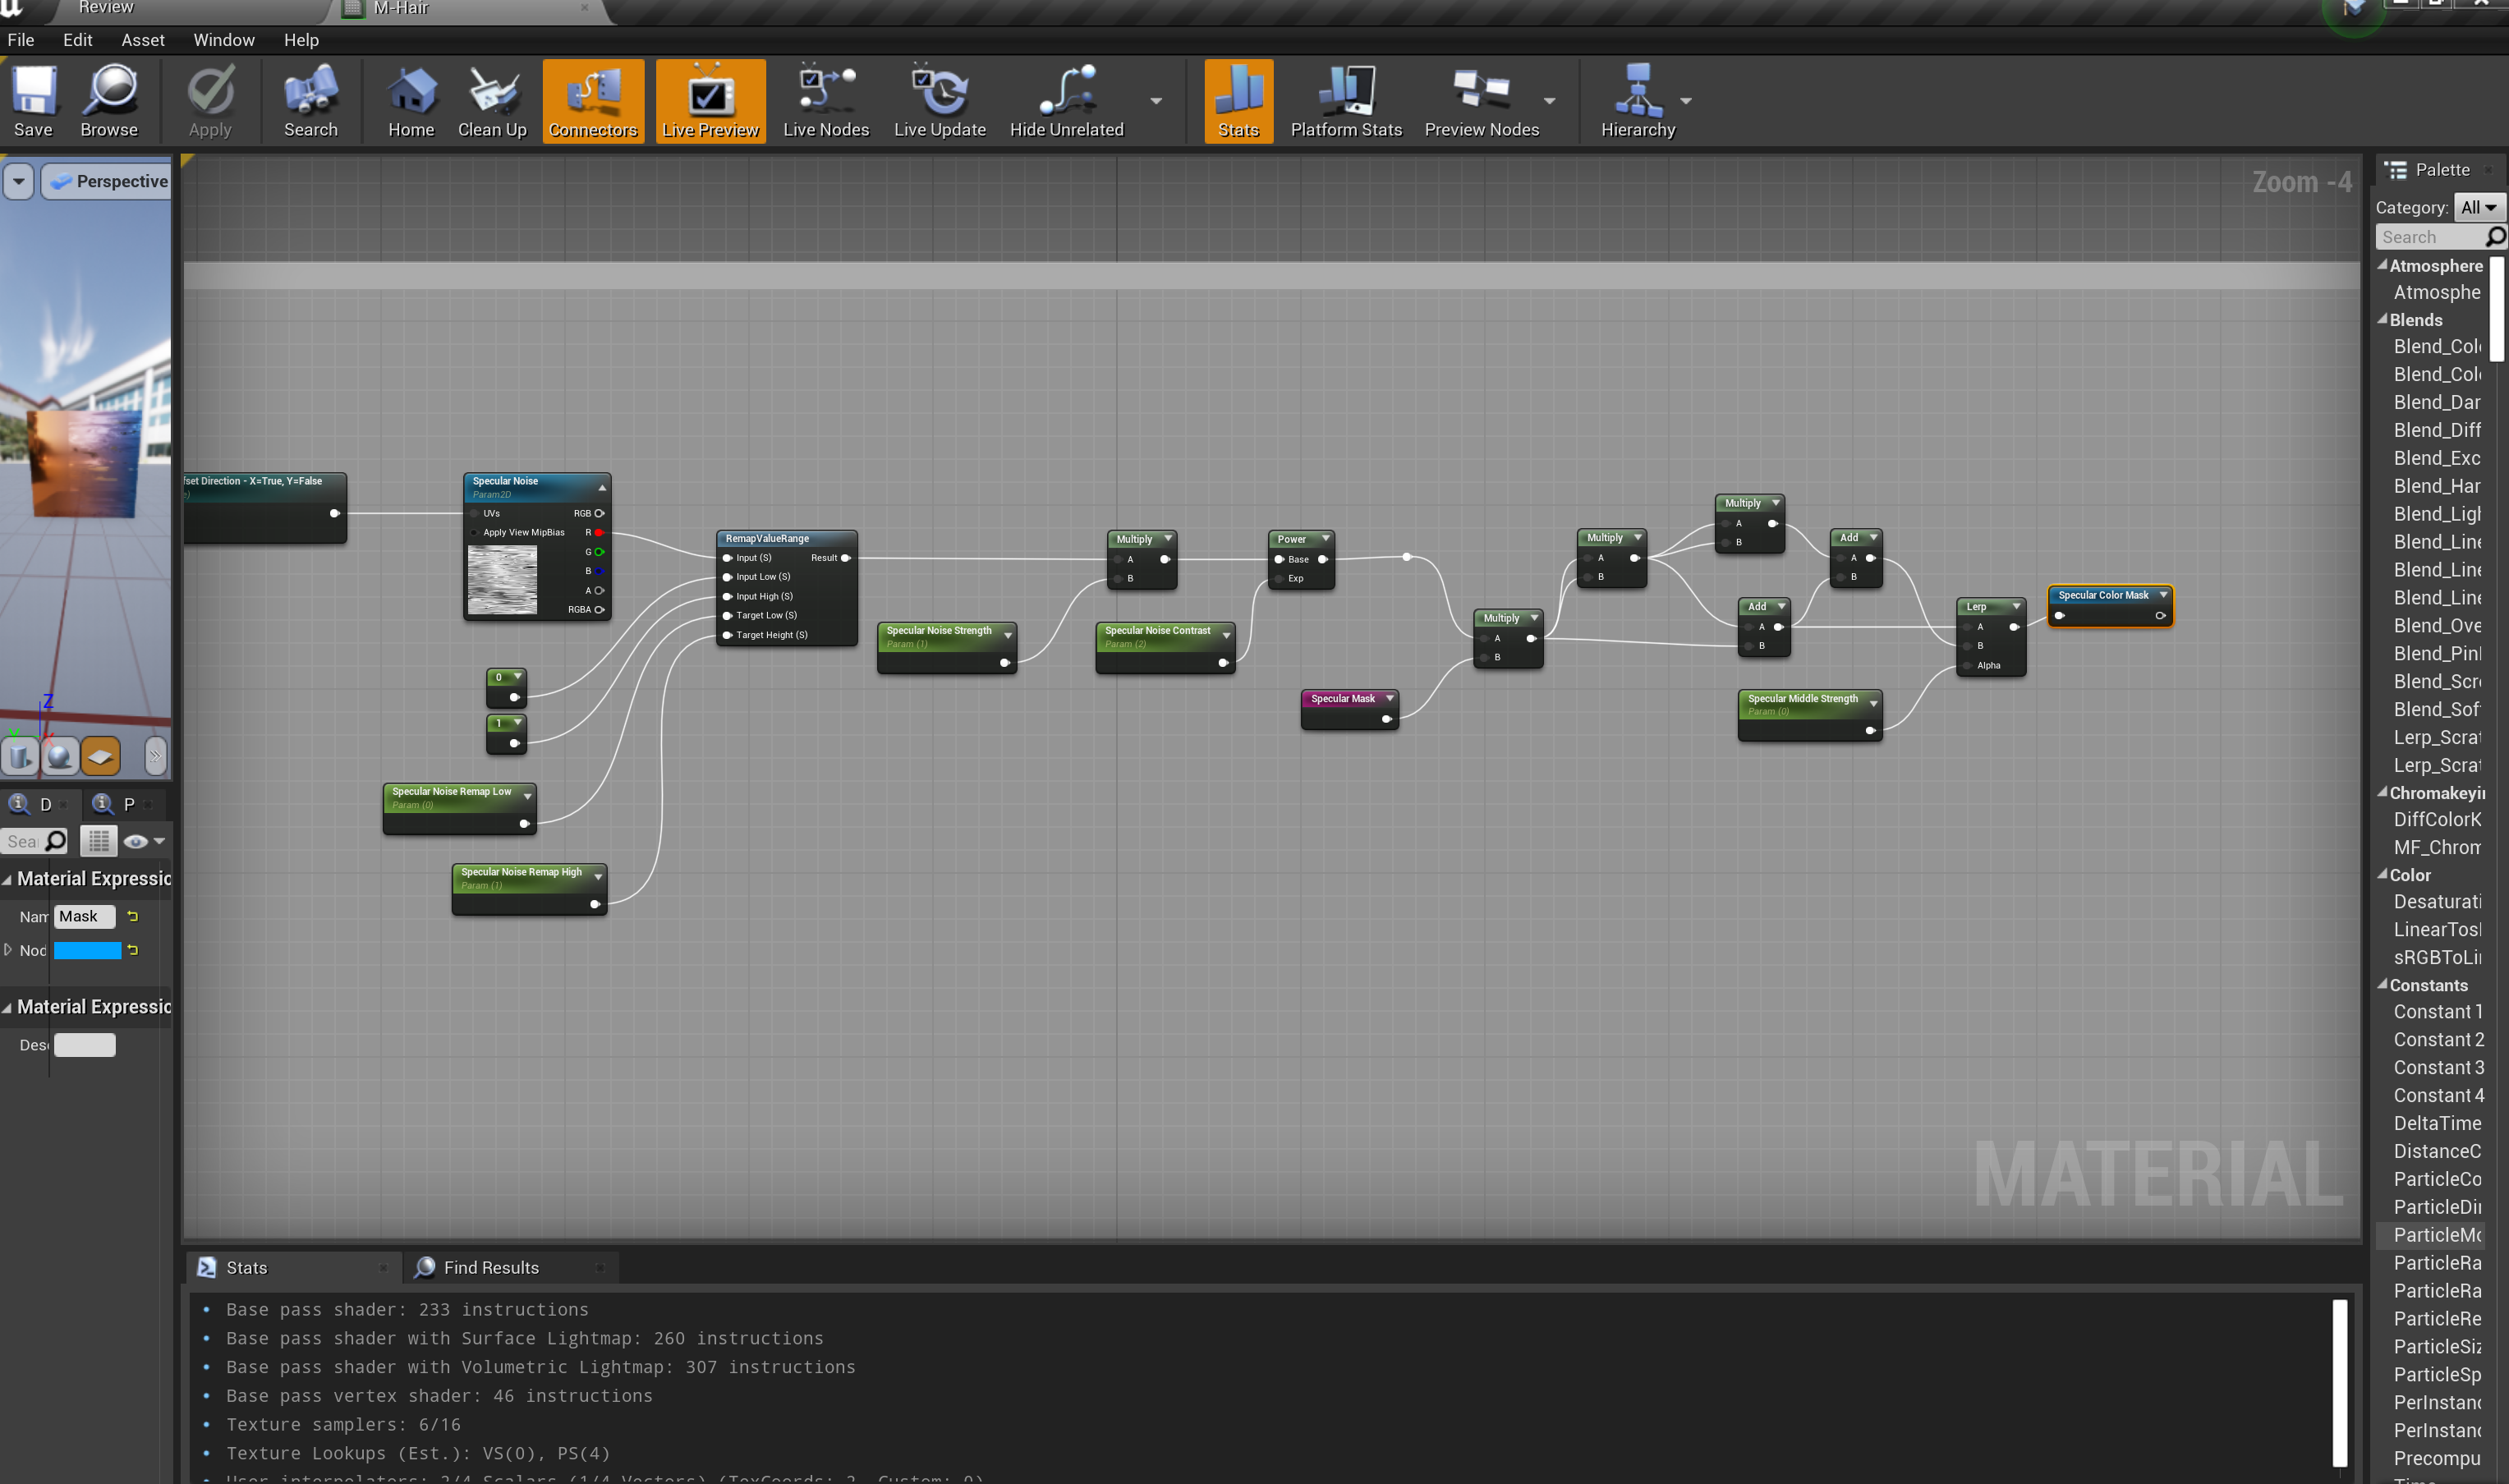
Task: Expand the Node color property arrow
Action: point(8,950)
